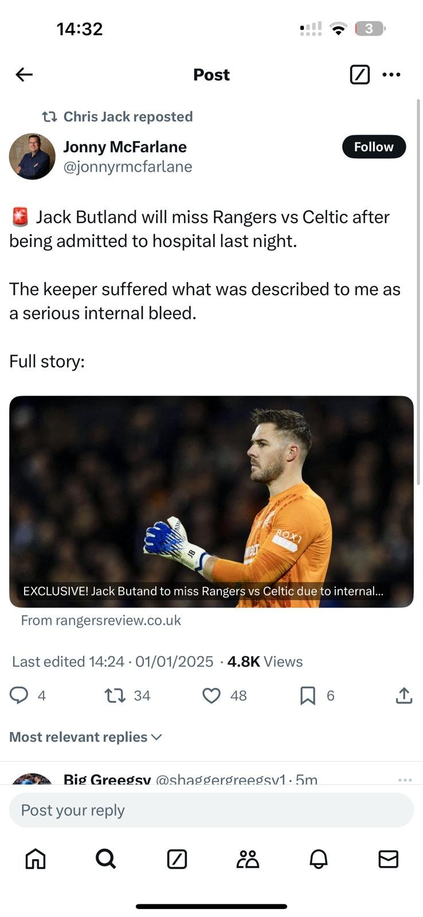Open the Home tab in bottom bar
Image resolution: width=423 pixels, height=917 pixels.
(x=36, y=859)
